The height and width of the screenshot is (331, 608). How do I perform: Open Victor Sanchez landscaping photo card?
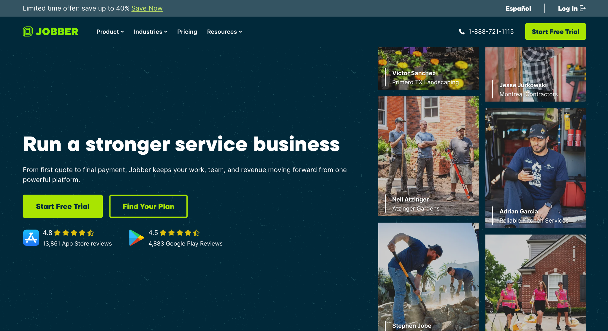428,68
